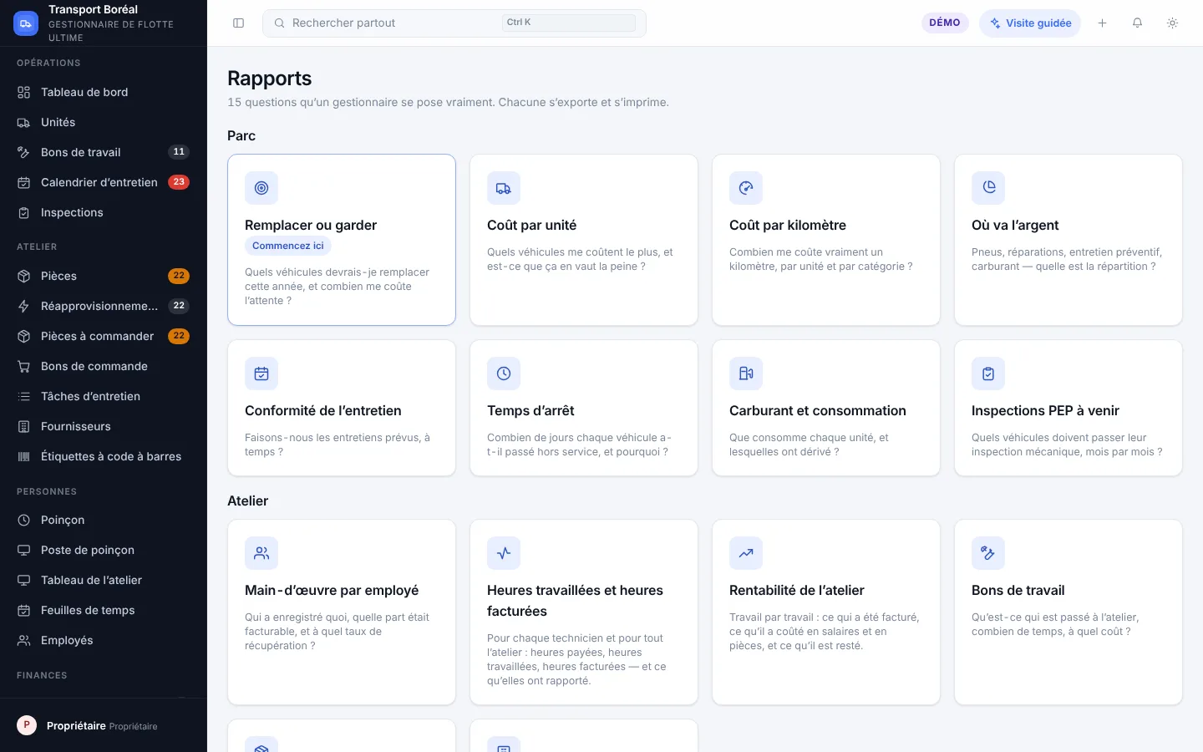
Task: Click the truck icon on Coût par unité
Action: 504,188
